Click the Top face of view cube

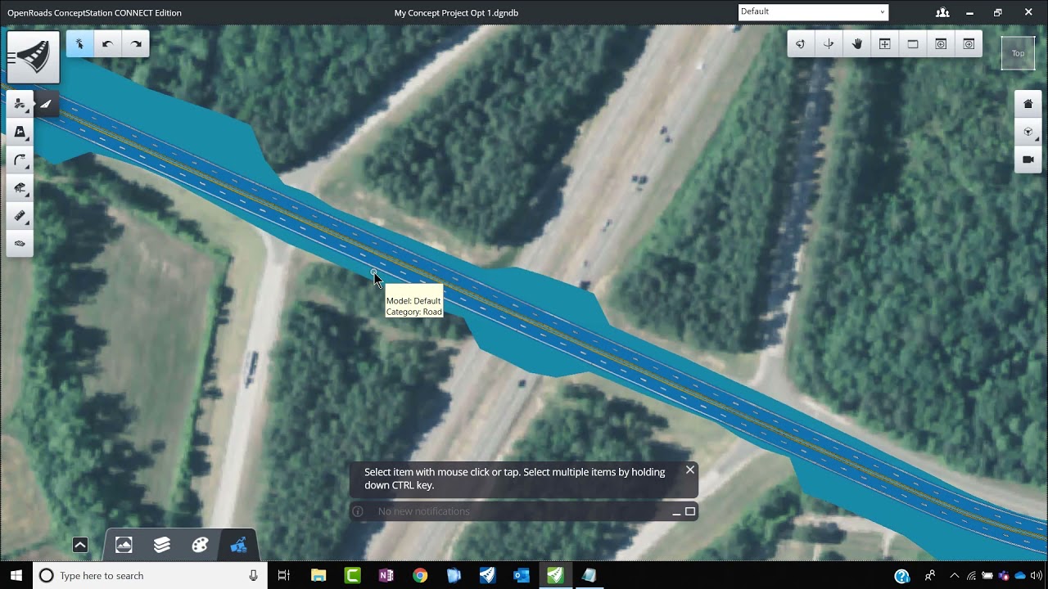pos(1018,53)
